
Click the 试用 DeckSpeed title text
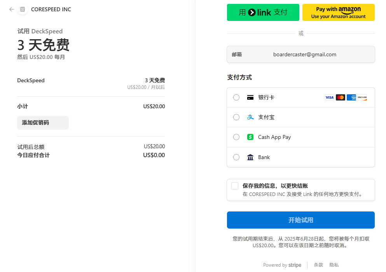(40, 31)
